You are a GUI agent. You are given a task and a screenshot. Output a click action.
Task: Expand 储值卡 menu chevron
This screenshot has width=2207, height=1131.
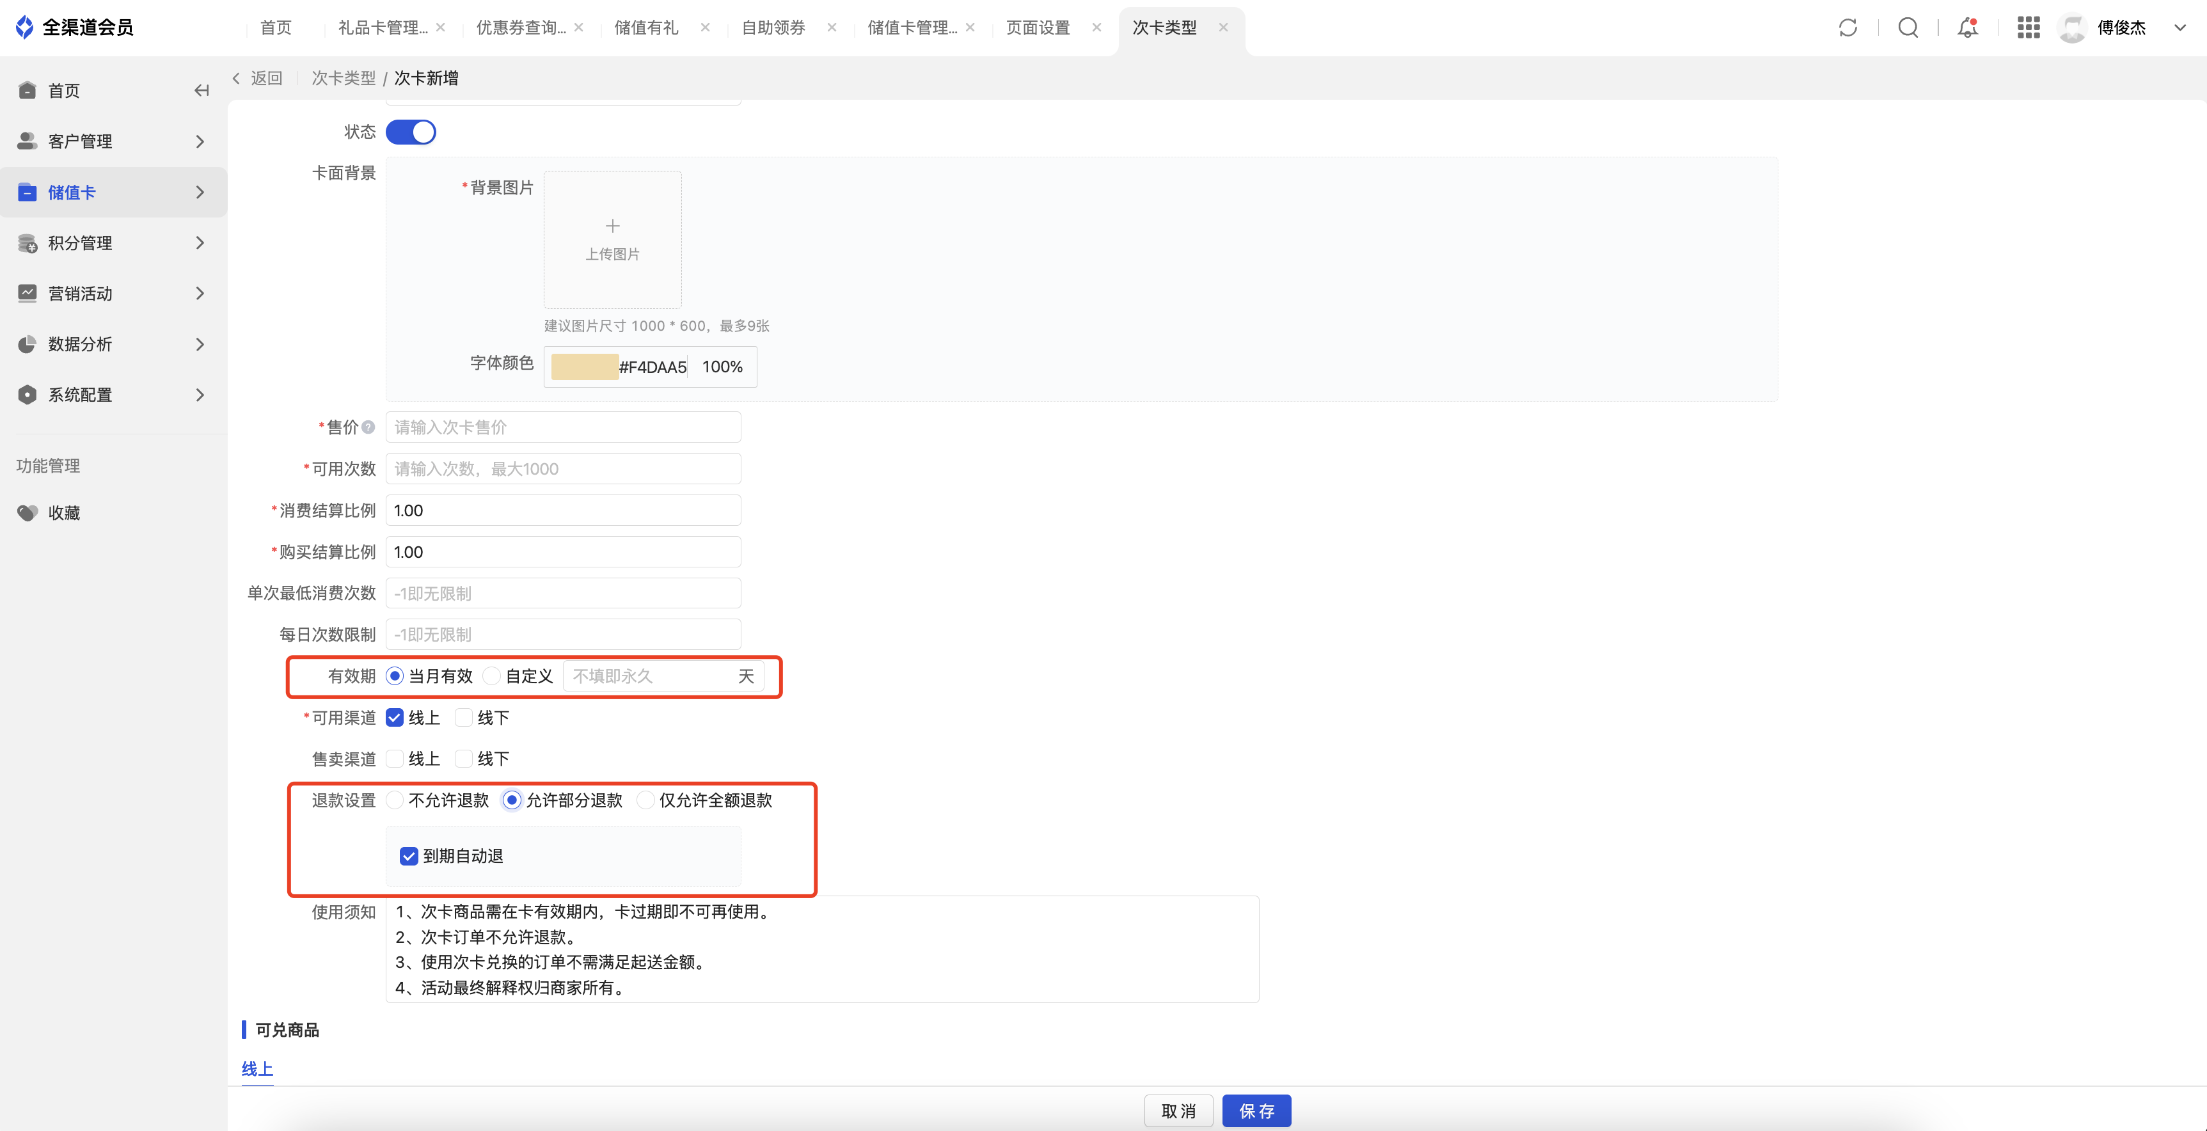(200, 191)
